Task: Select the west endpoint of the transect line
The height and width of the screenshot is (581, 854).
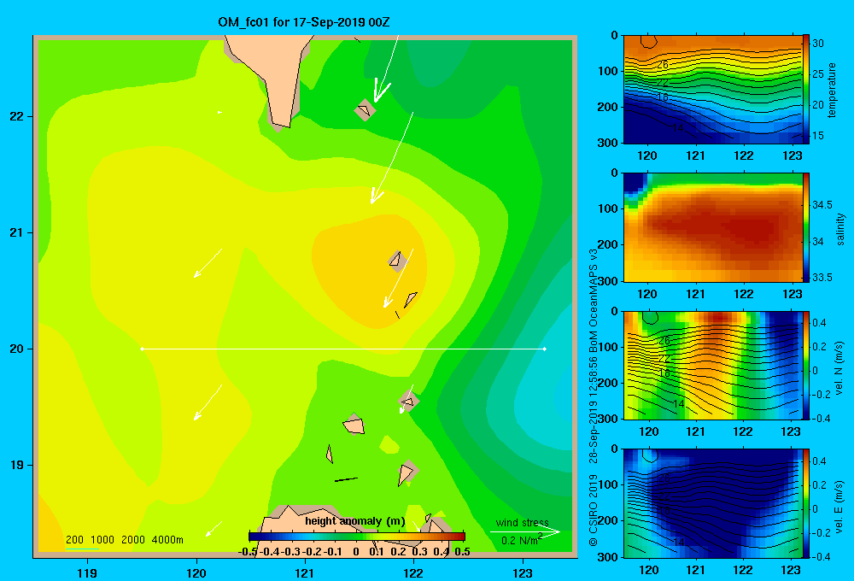Action: pyautogui.click(x=142, y=349)
